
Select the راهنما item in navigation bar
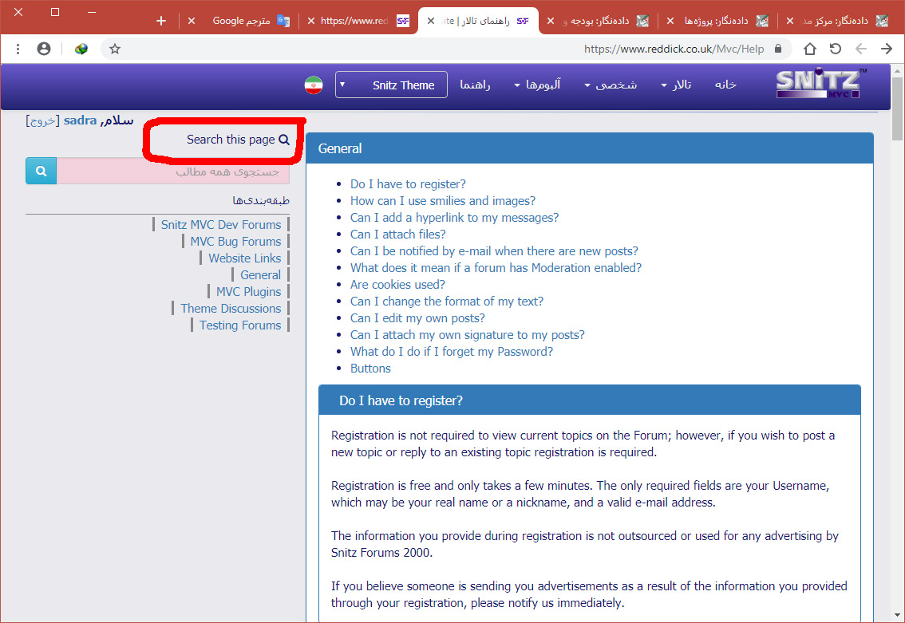(475, 85)
